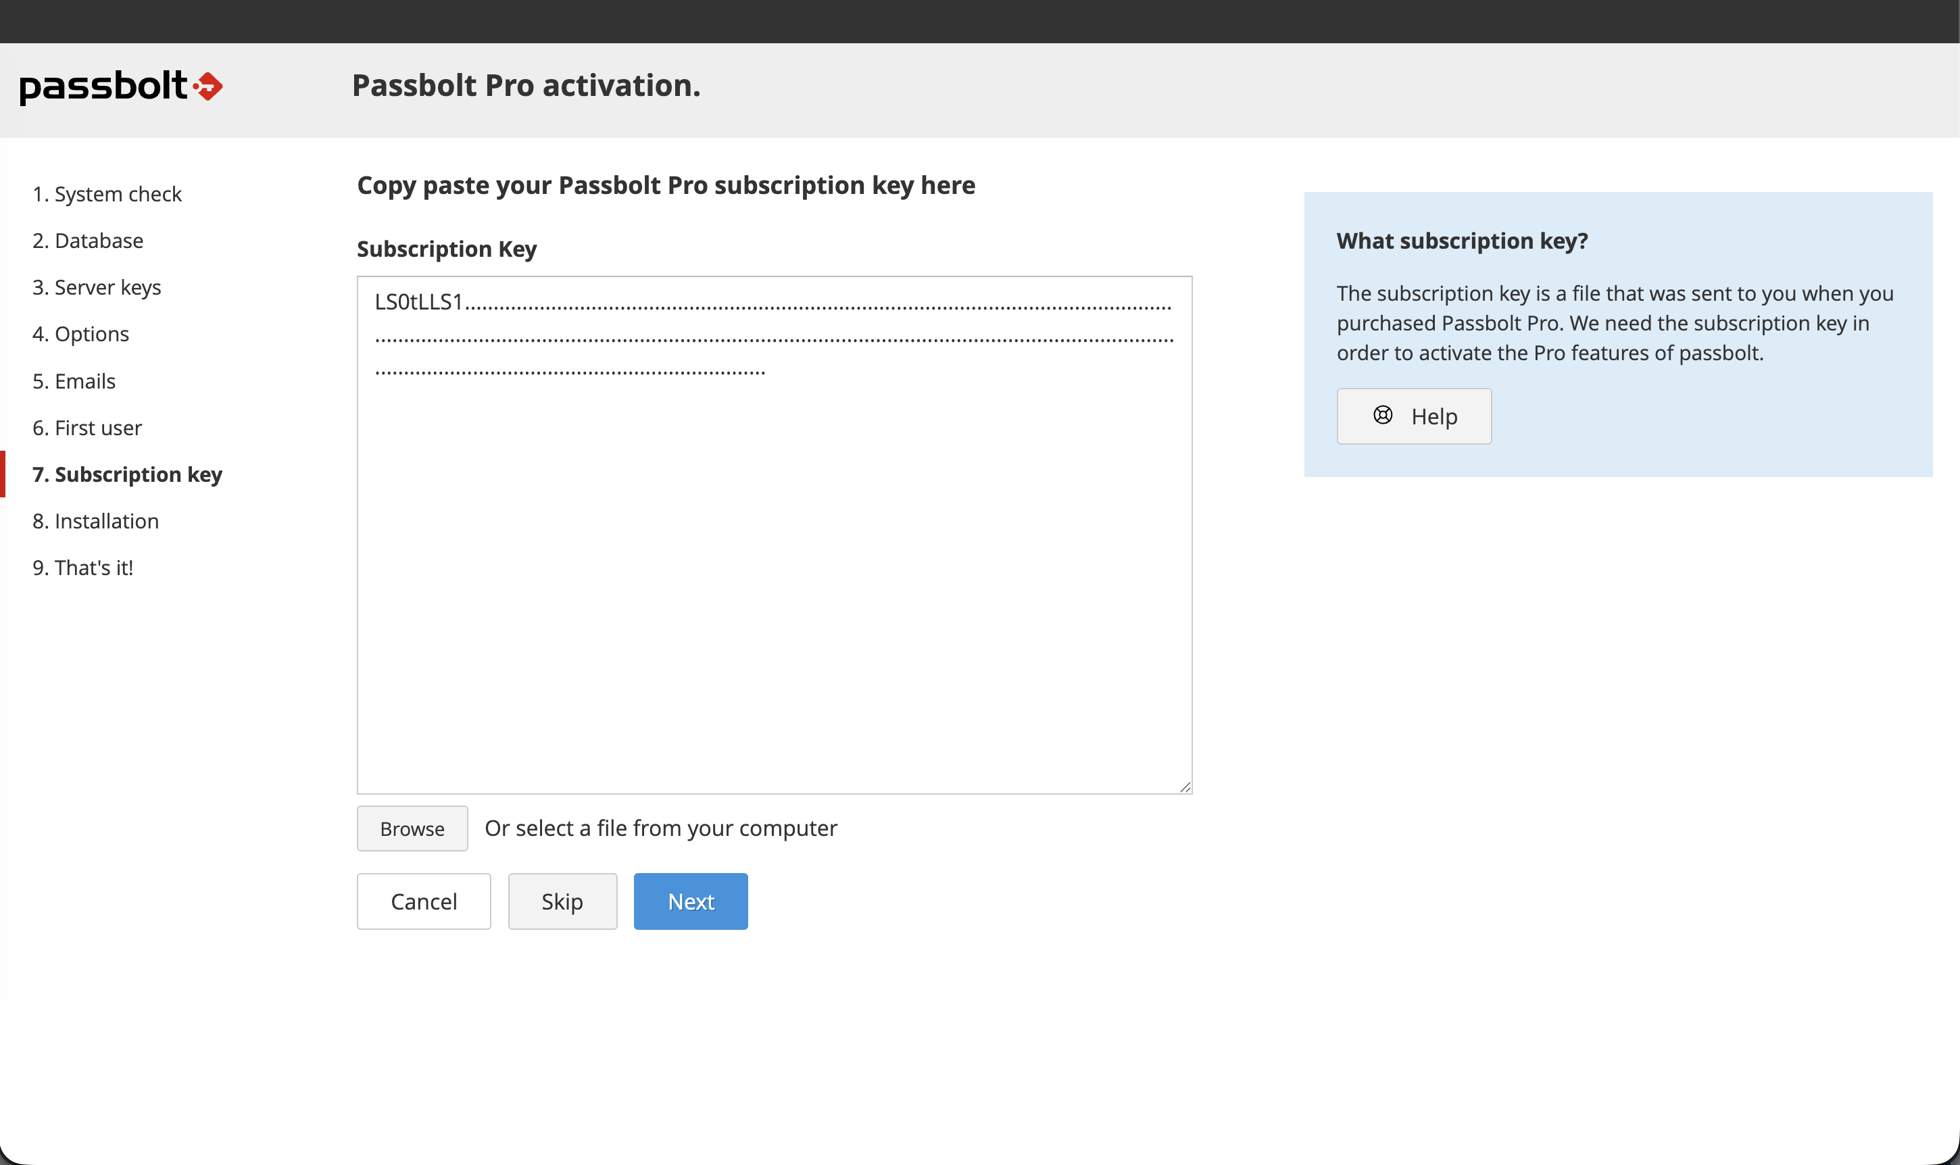Click the lifebuoy icon in the Help button

[x=1382, y=416]
